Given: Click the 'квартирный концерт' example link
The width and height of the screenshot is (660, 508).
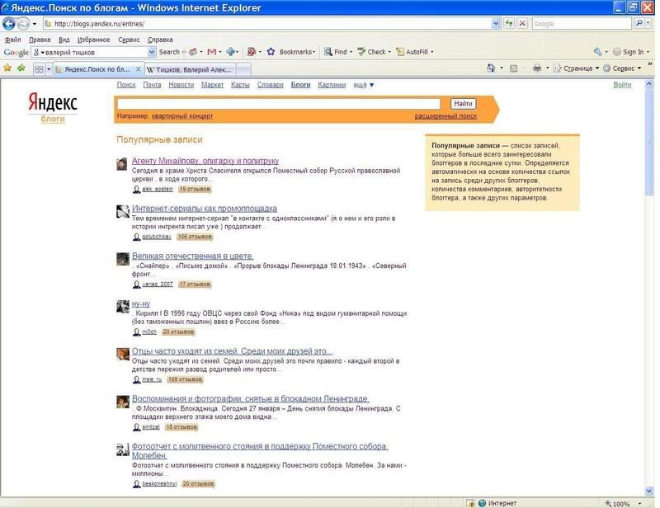Looking at the screenshot, I should (182, 116).
